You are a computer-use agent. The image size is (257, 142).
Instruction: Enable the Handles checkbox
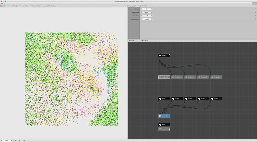[x=13, y=6]
